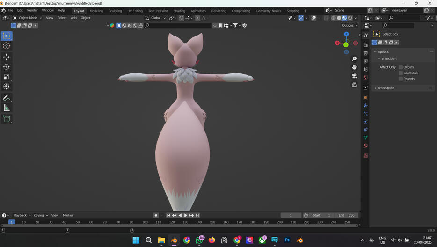Viewport: 437px width, 247px height.
Task: Click the pan hand viewport gizmo
Action: tap(354, 67)
